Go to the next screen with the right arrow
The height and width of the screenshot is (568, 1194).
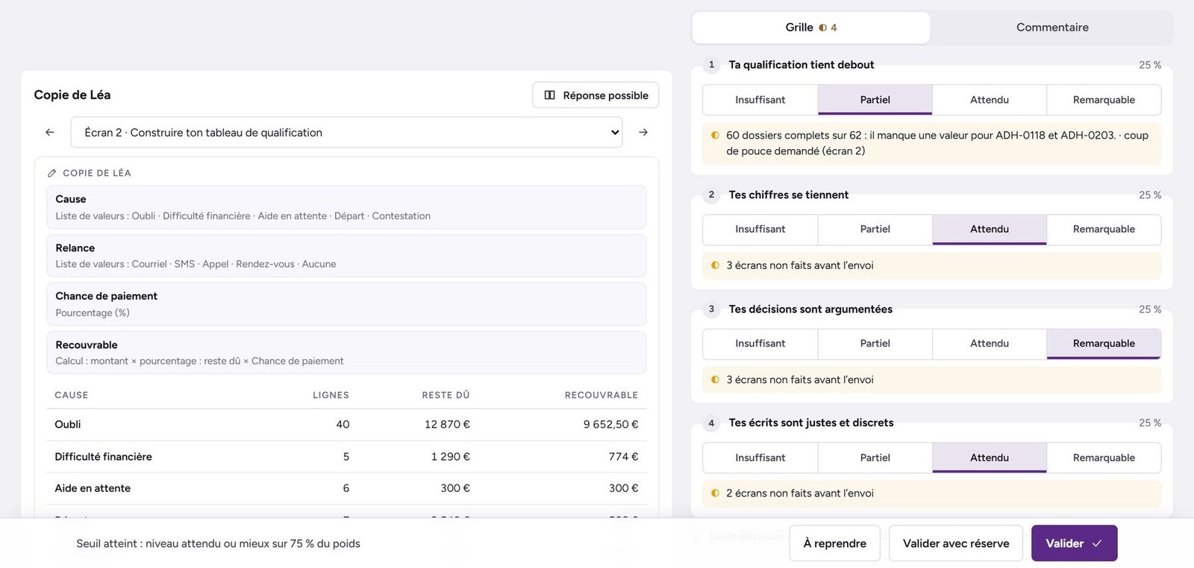click(643, 133)
